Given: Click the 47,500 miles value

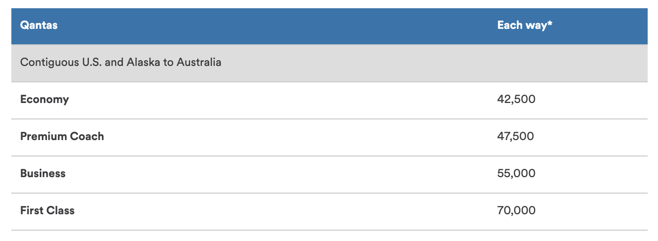Looking at the screenshot, I should coord(515,136).
